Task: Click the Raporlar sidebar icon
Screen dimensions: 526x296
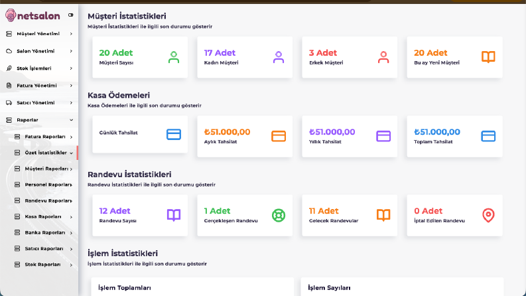Action: [x=9, y=120]
